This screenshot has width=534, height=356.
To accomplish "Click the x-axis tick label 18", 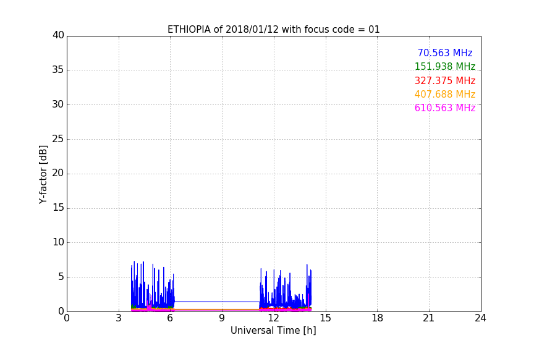I will (x=378, y=318).
